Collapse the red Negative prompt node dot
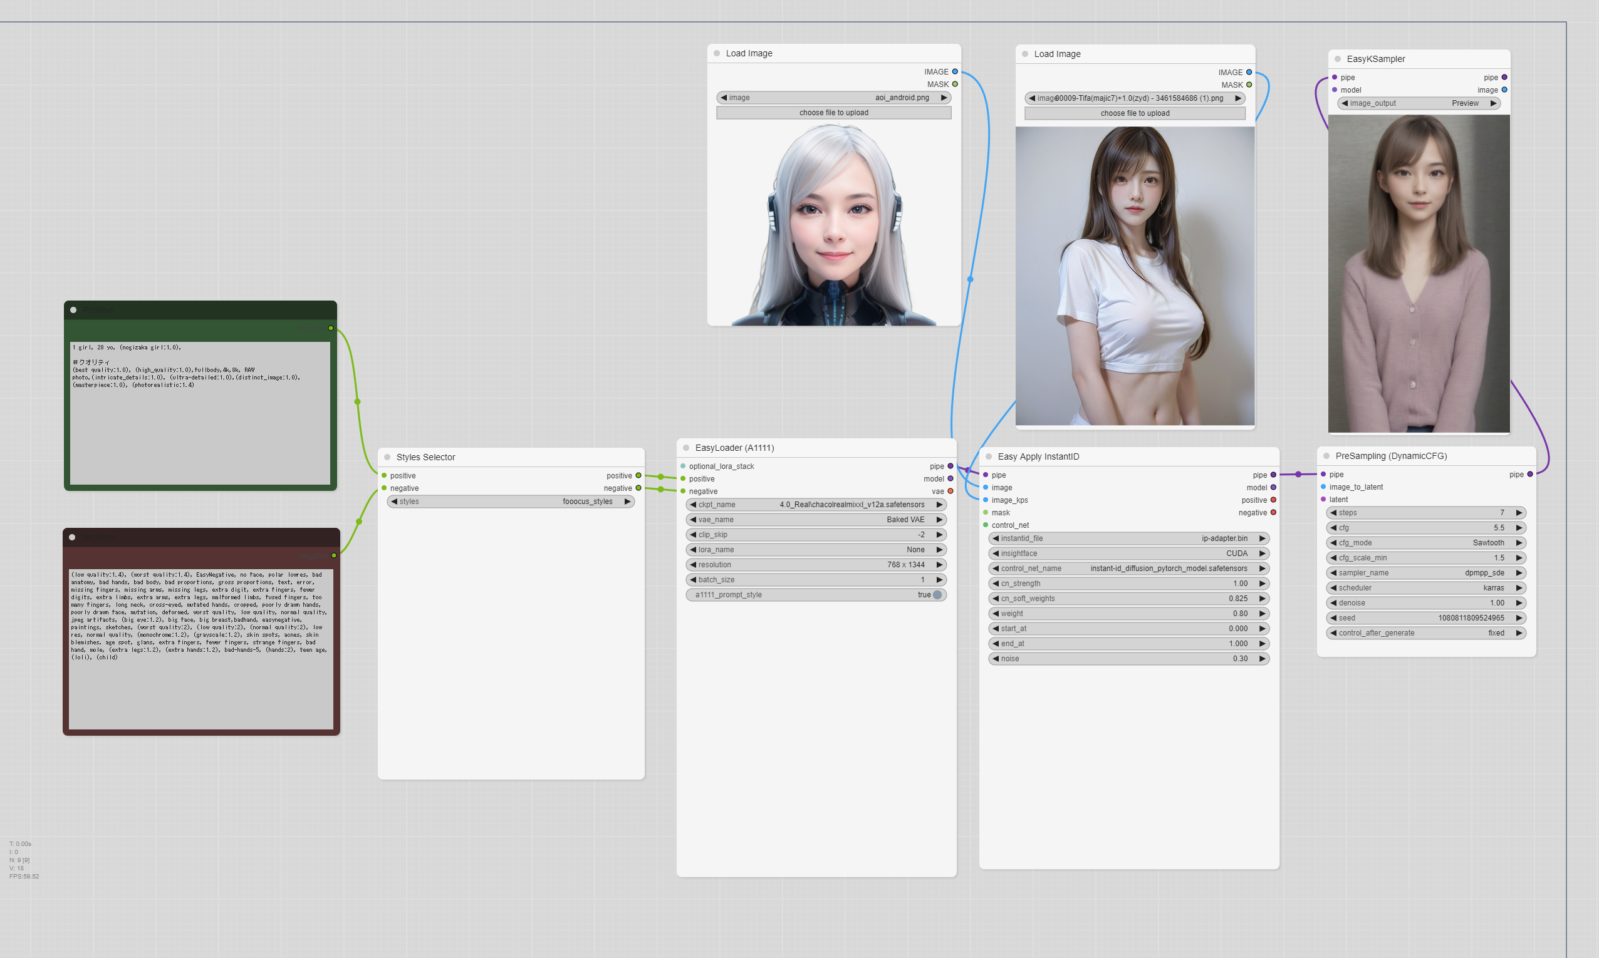Screen dimensions: 1599x958 pos(72,537)
